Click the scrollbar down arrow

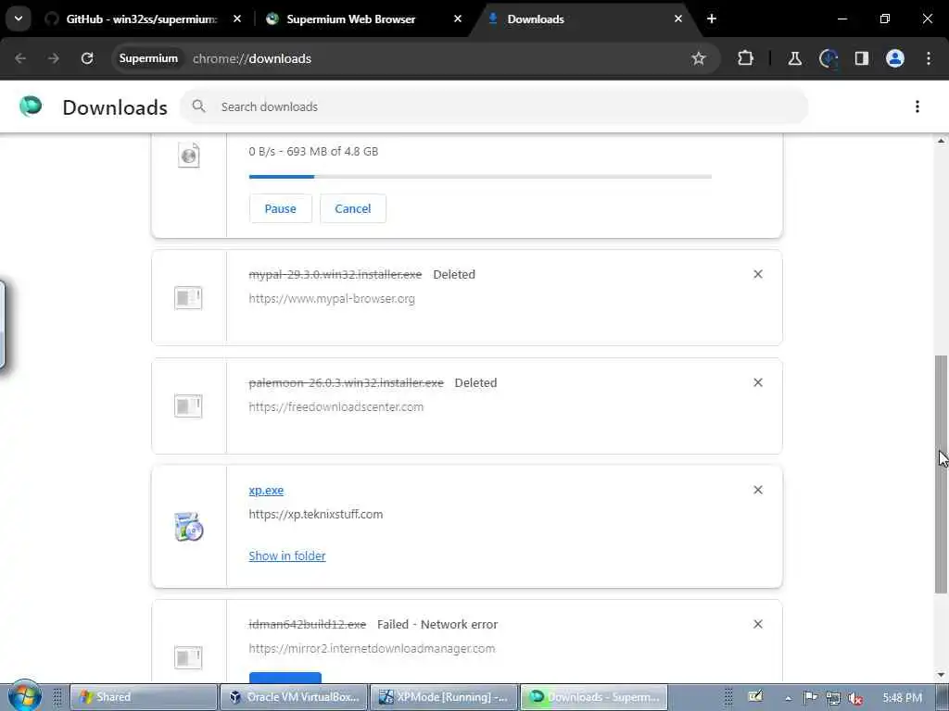[x=942, y=675]
